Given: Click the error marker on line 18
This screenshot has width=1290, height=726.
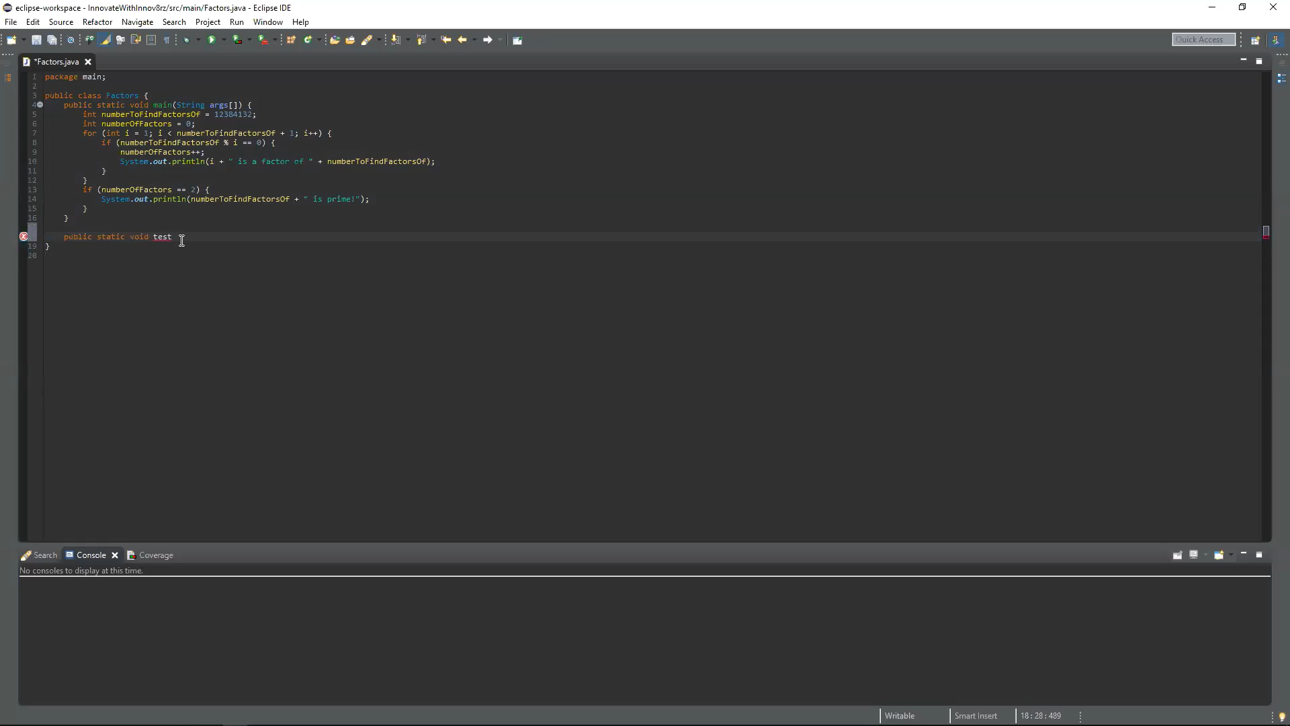Looking at the screenshot, I should 24,237.
